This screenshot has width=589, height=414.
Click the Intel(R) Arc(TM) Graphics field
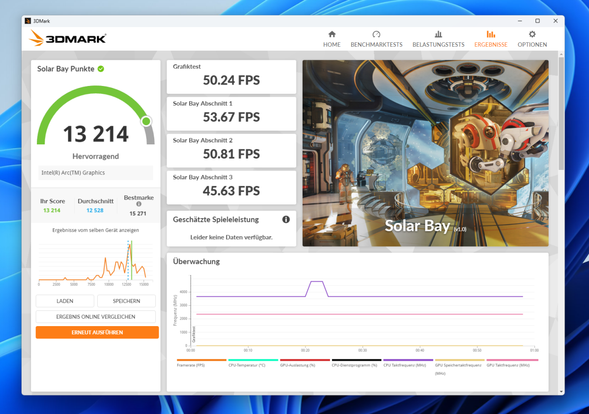96,173
